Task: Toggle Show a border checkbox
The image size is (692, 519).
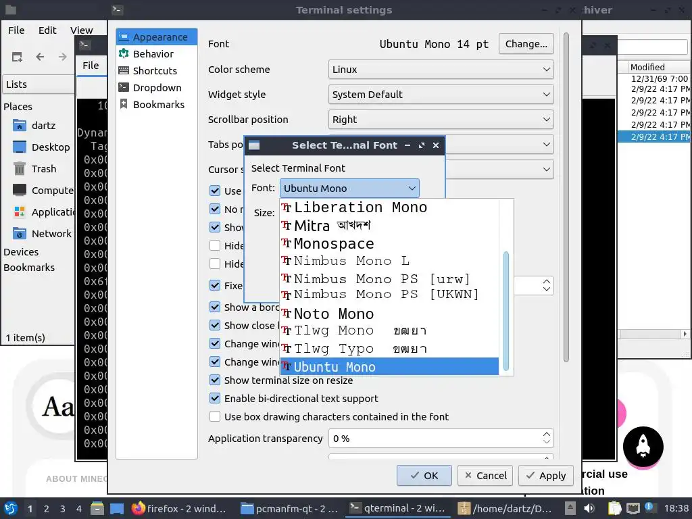Action: (x=215, y=307)
